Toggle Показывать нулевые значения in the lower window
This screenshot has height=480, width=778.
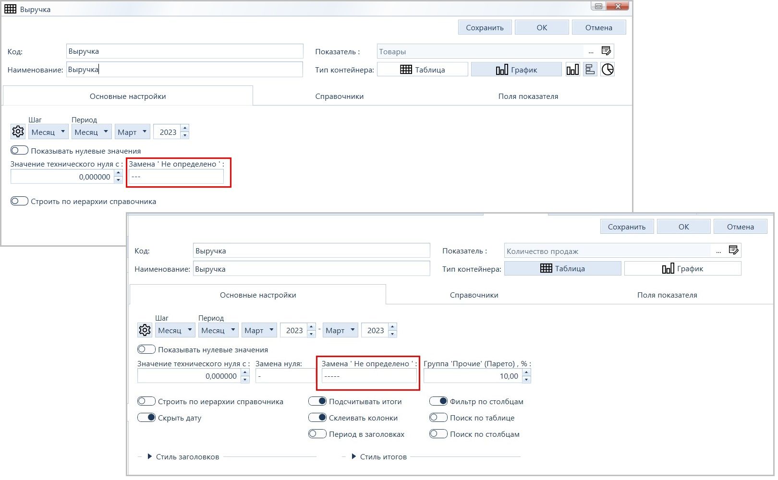click(146, 349)
